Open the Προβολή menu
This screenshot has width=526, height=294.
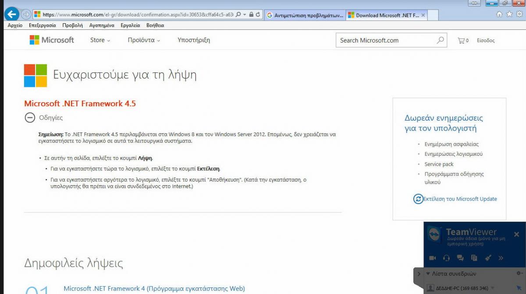72,25
